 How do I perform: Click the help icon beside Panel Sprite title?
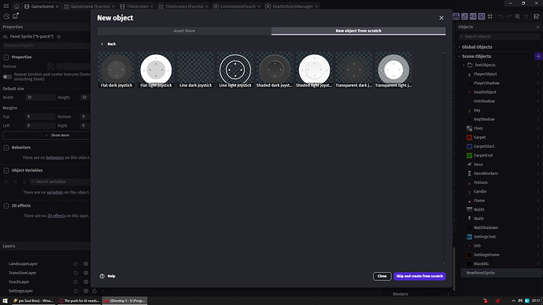59,36
